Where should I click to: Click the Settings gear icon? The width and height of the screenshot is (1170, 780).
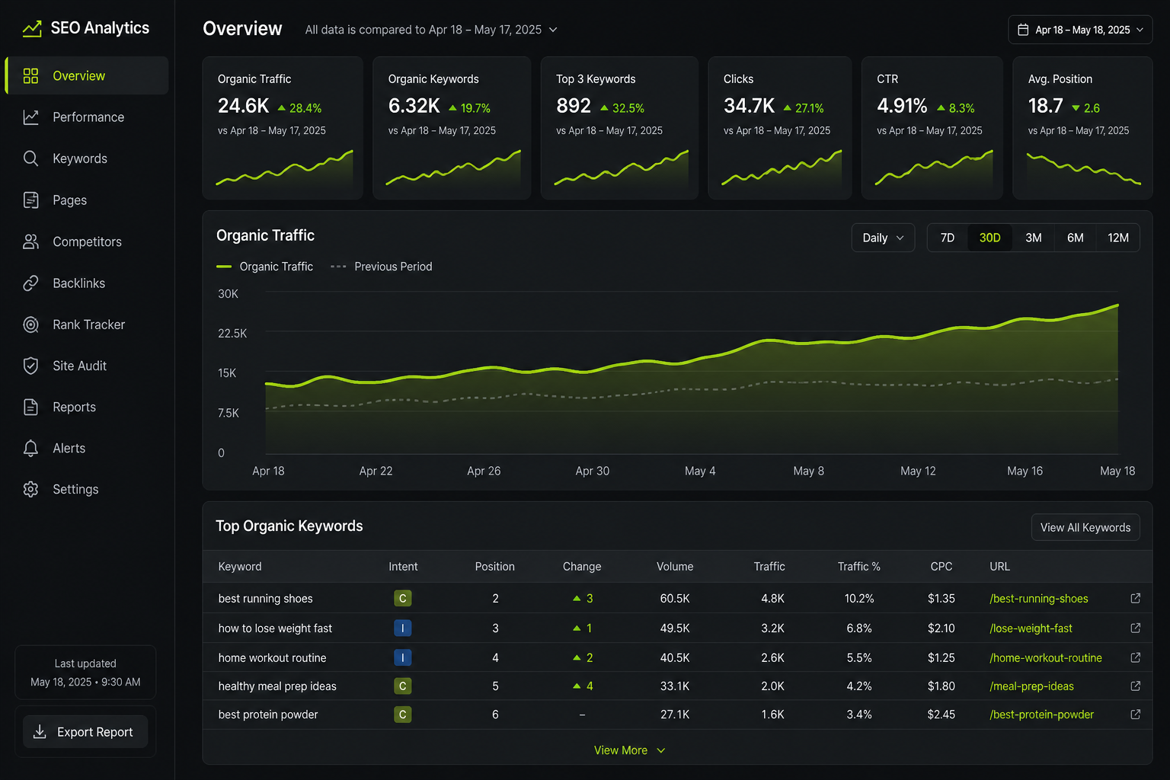30,489
